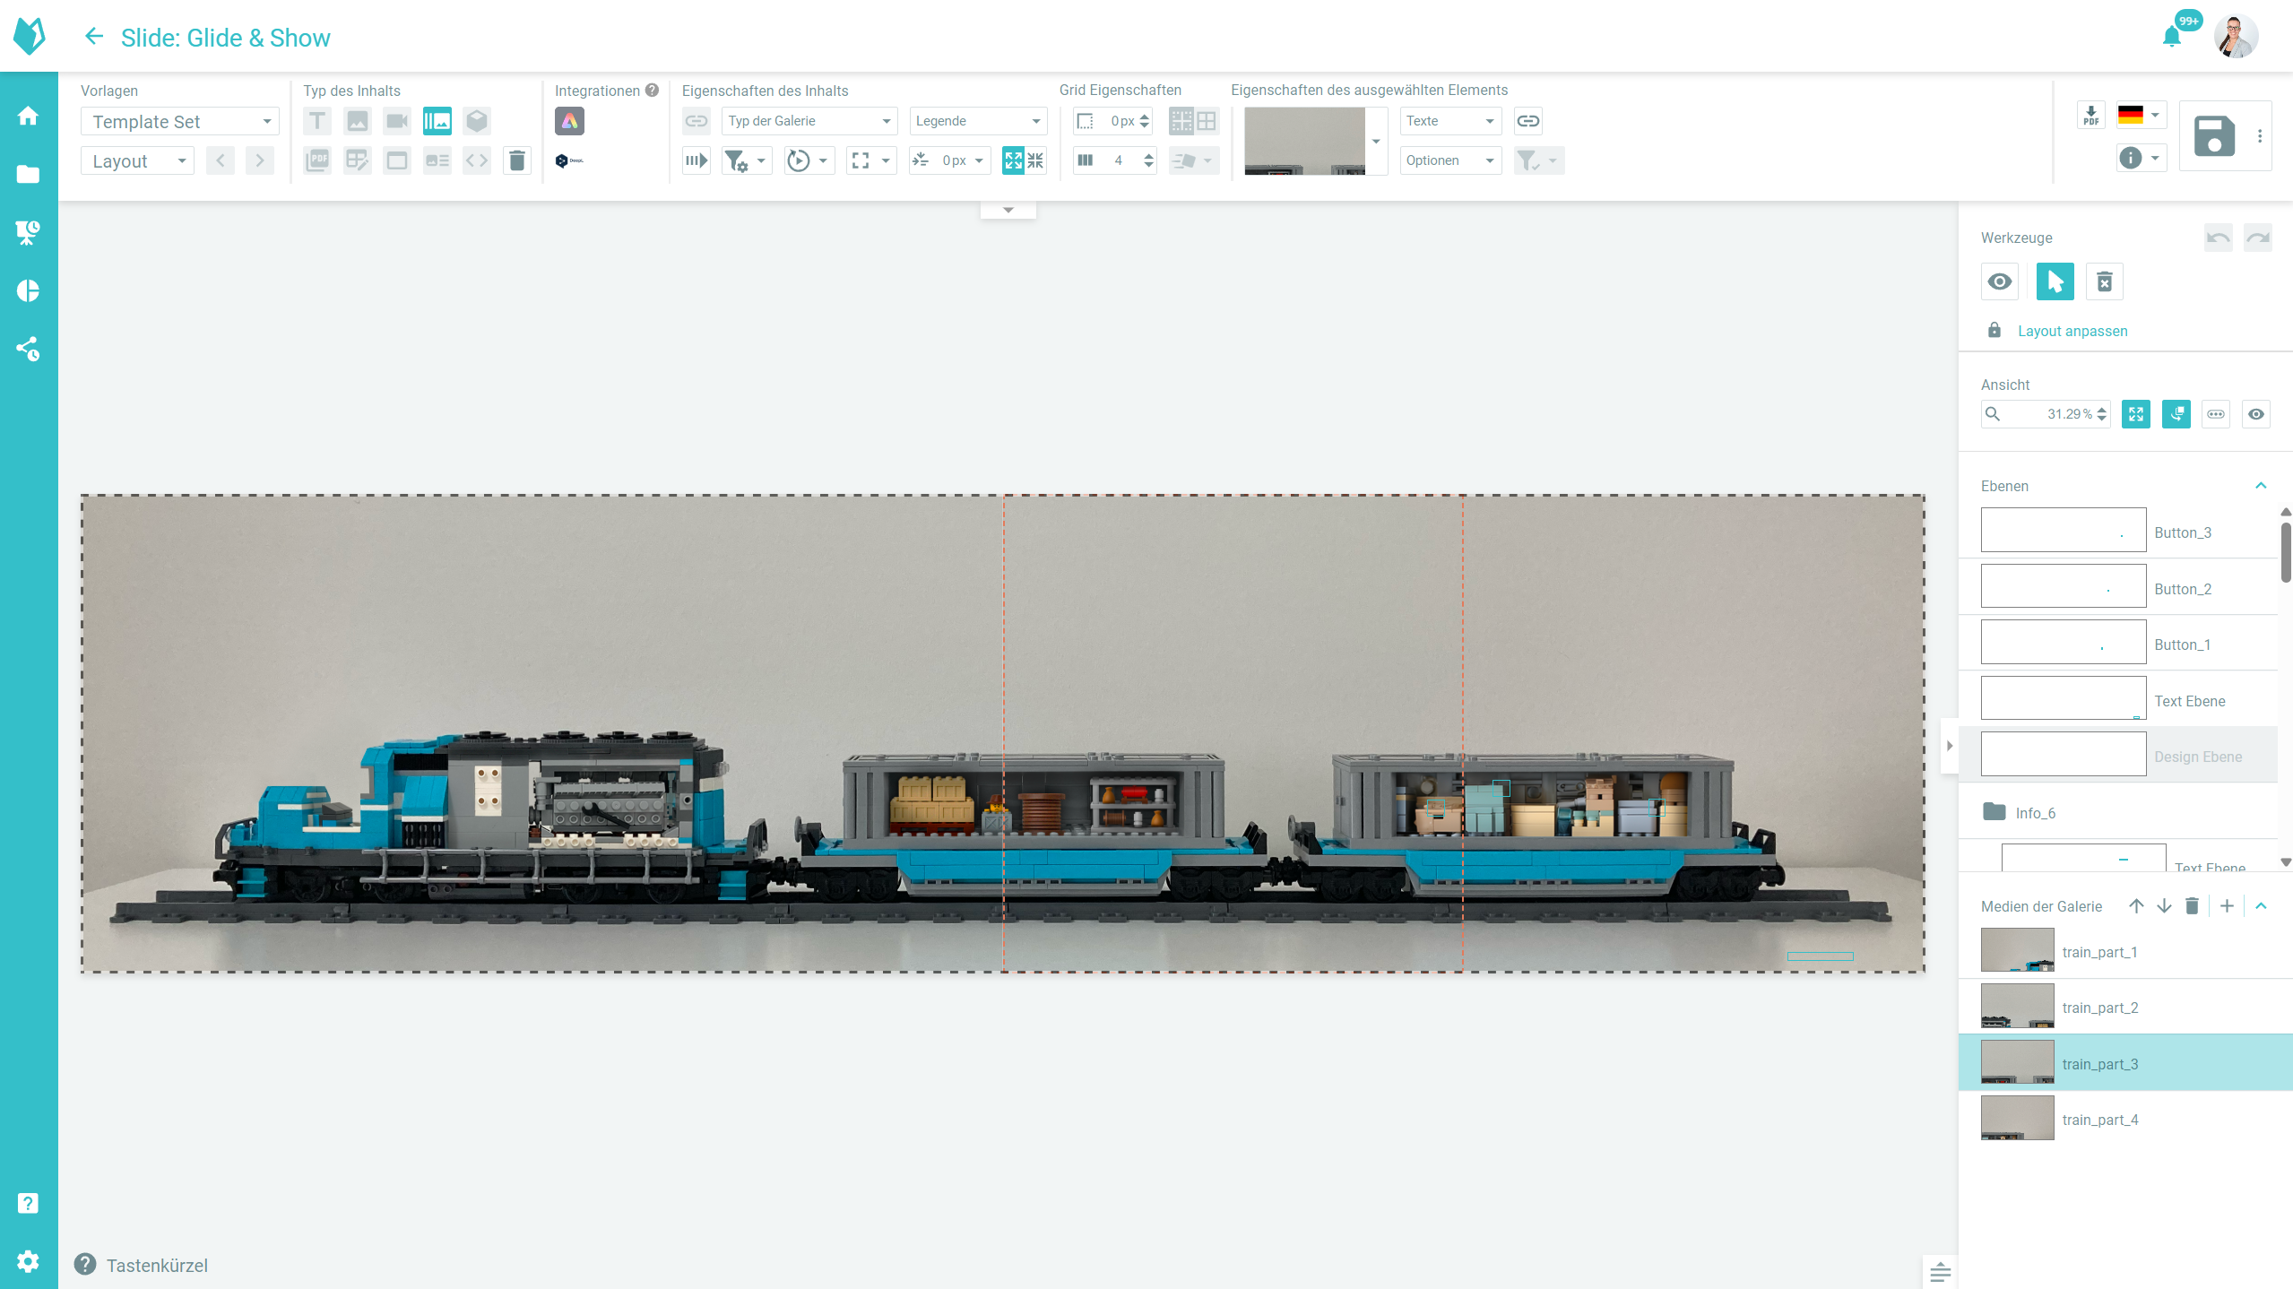Toggle preview eye icon in Werkzeuge
This screenshot has width=2293, height=1289.
pyautogui.click(x=2000, y=282)
